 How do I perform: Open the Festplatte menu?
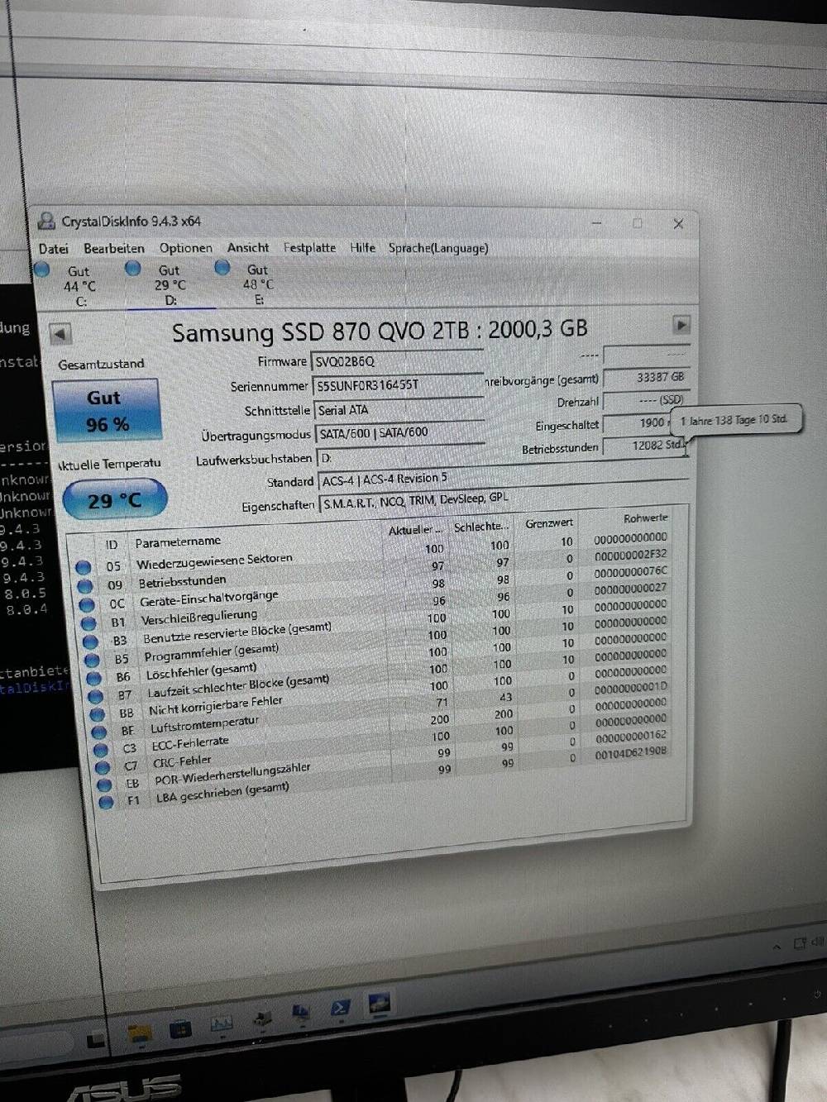tap(310, 247)
